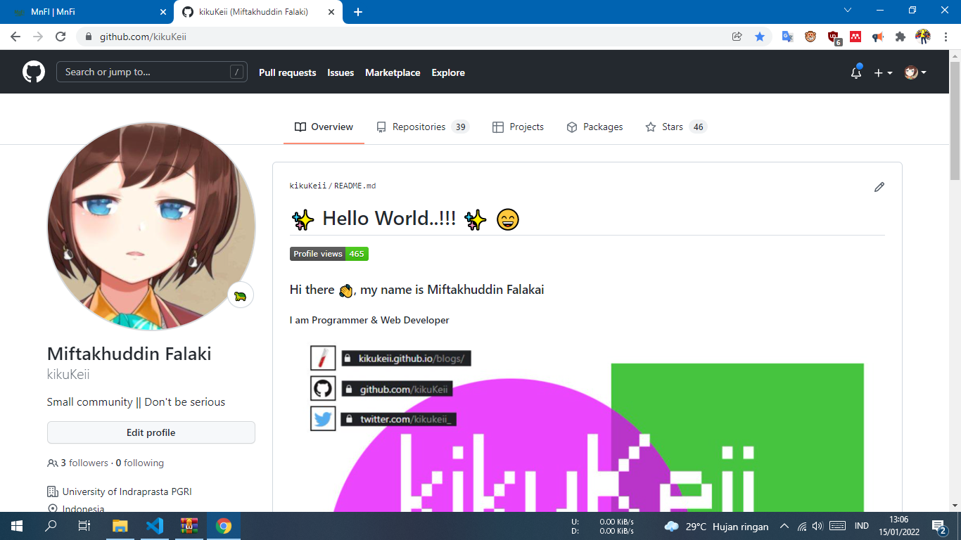The height and width of the screenshot is (540, 961).
Task: Open a new browser tab
Action: click(358, 12)
